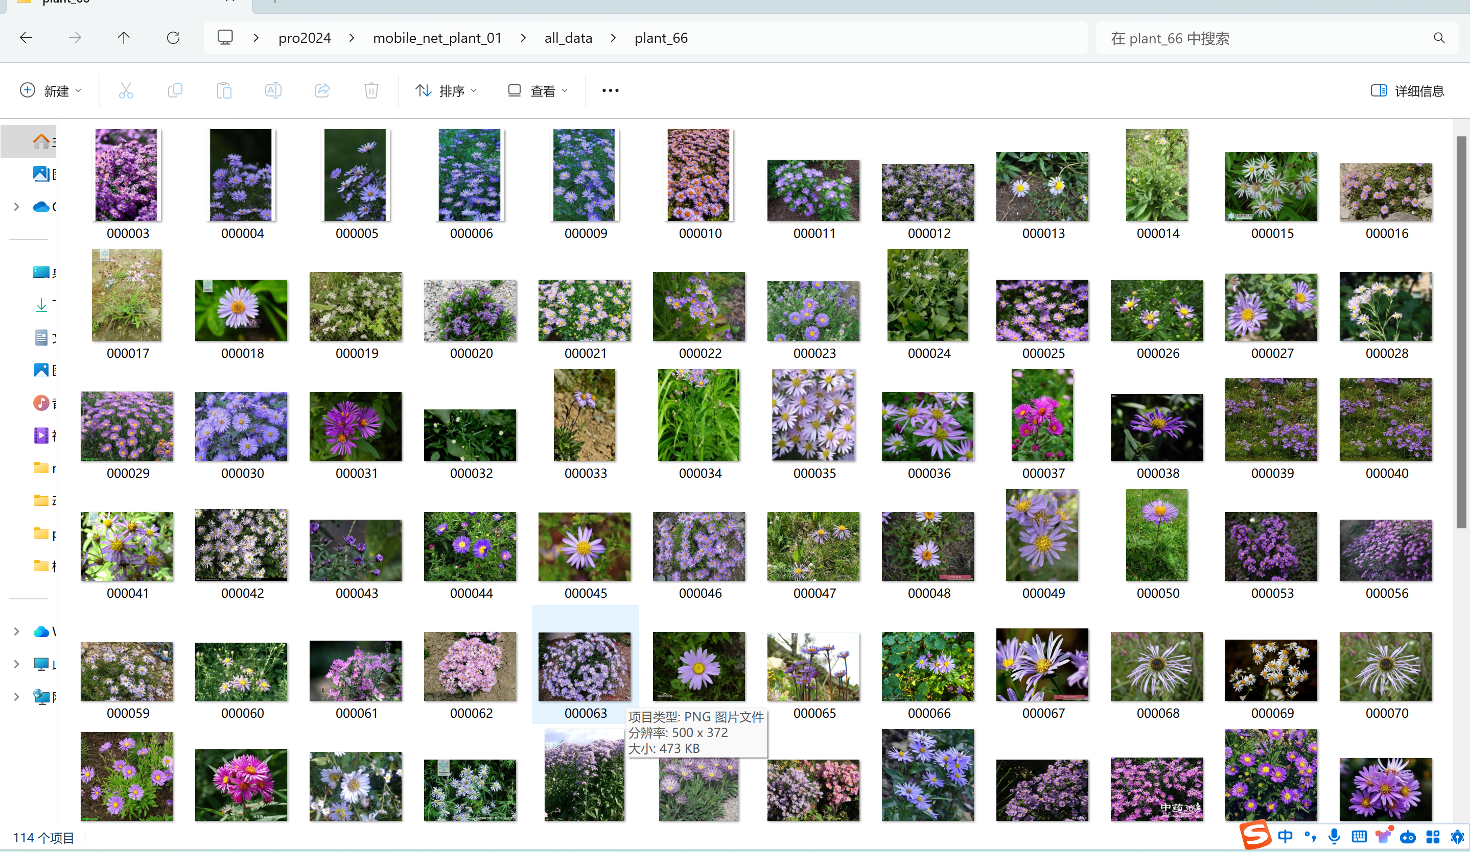
Task: Open the three-dot more options menu
Action: pos(610,90)
